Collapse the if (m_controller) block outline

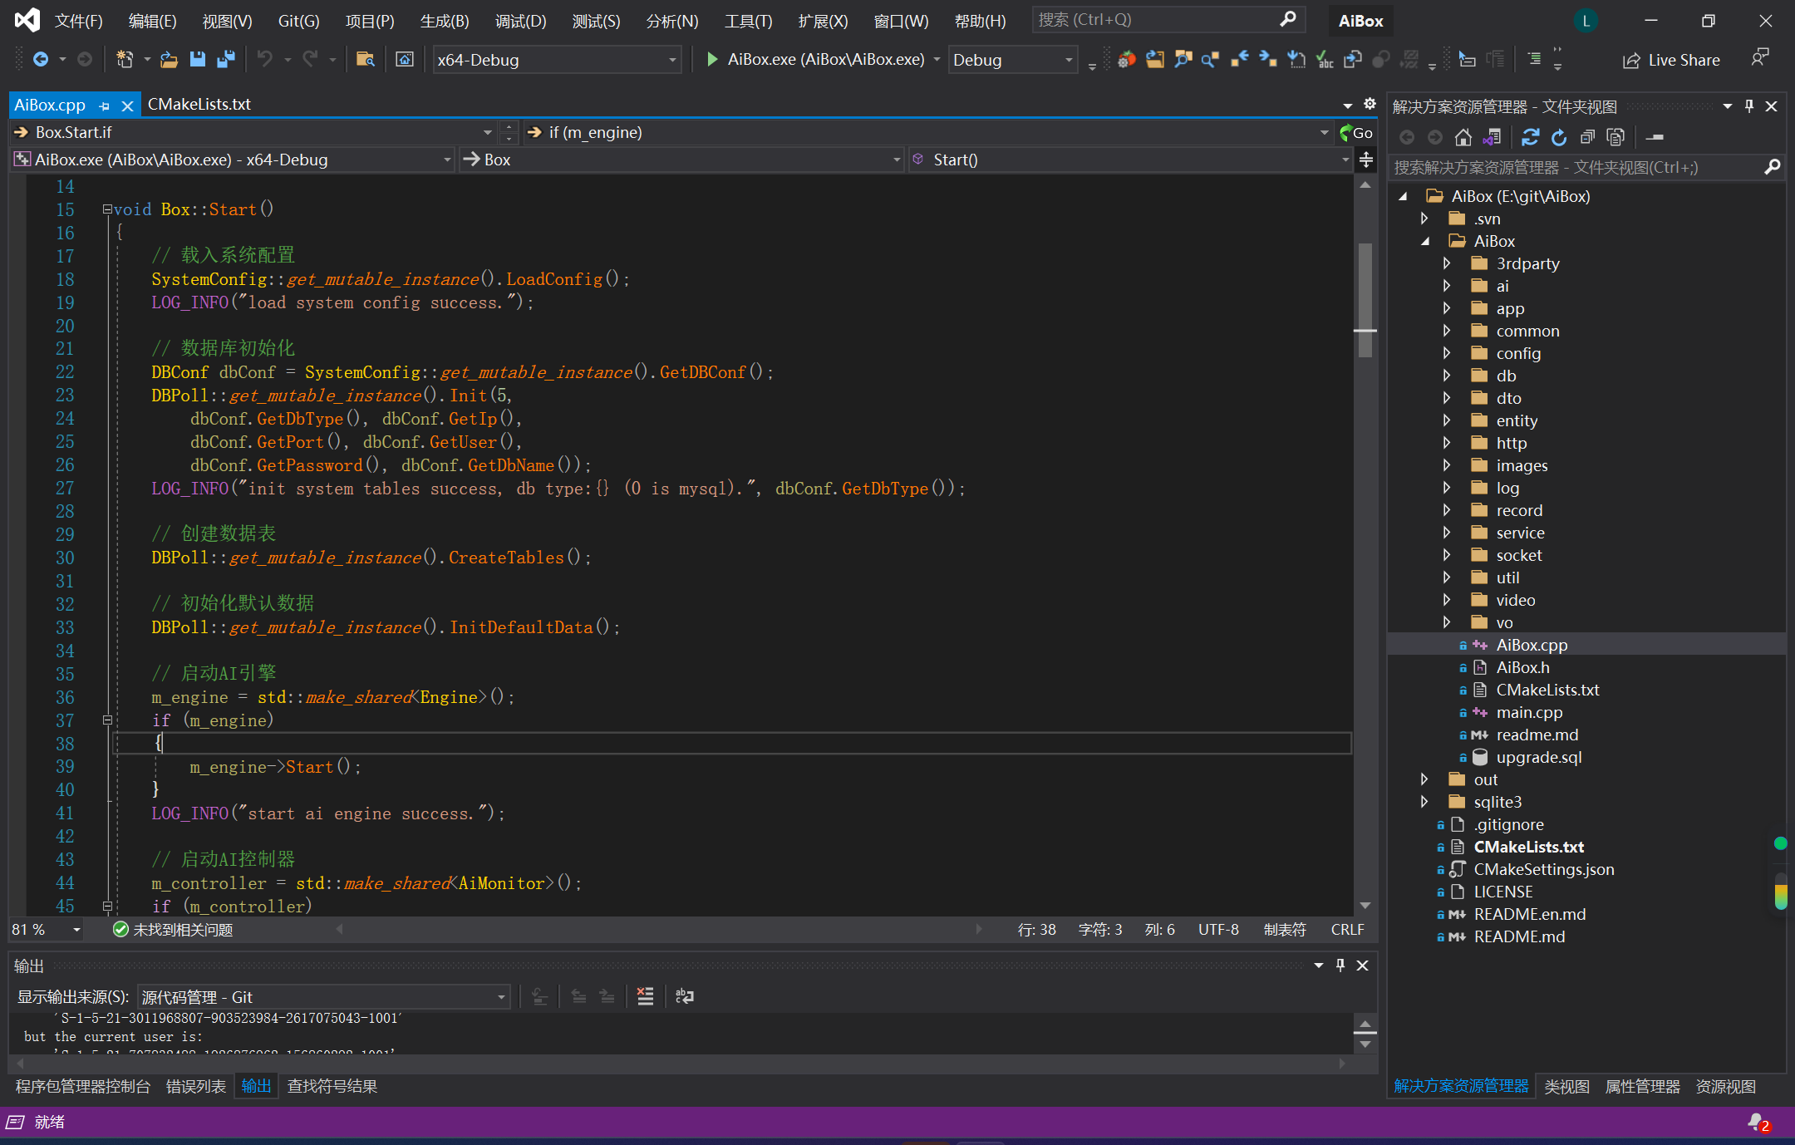tap(106, 906)
